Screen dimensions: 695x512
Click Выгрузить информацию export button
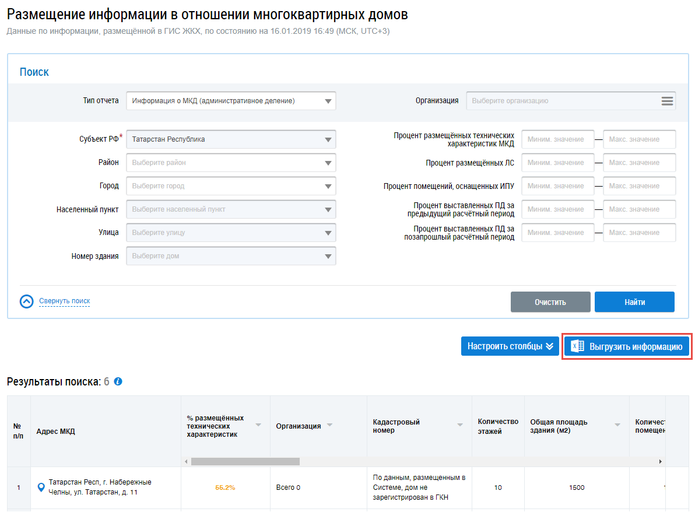click(x=627, y=346)
